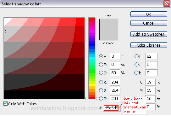Click the G field showing 204
Viewport: 171px width, 116px height.
[115, 90]
